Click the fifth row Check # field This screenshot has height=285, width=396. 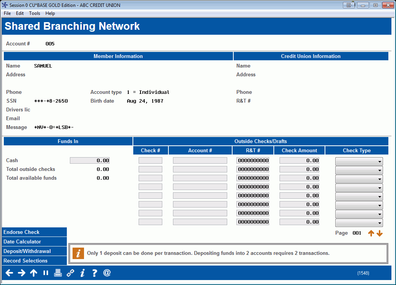150,195
